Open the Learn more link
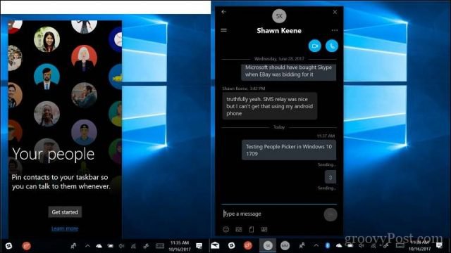Image resolution: width=451 pixels, height=253 pixels. coord(65,228)
